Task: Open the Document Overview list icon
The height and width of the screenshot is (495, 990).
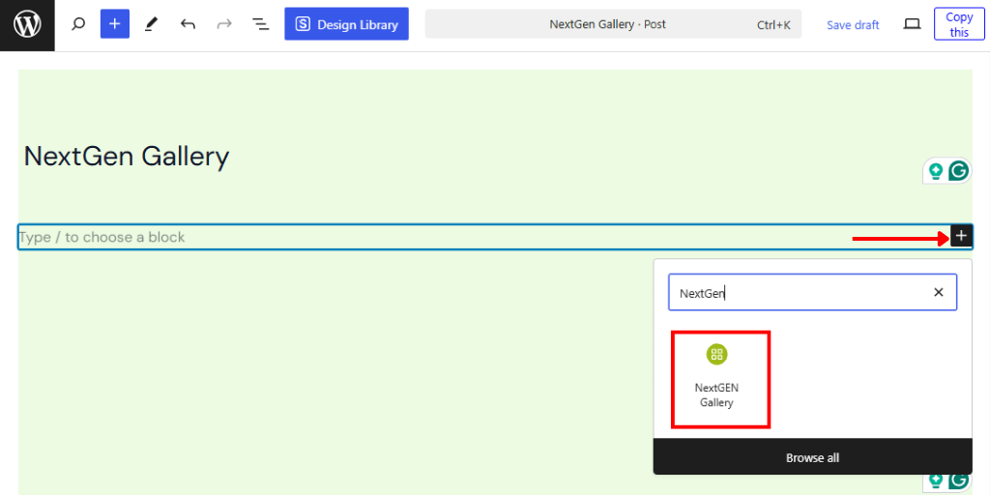Action: pos(260,24)
